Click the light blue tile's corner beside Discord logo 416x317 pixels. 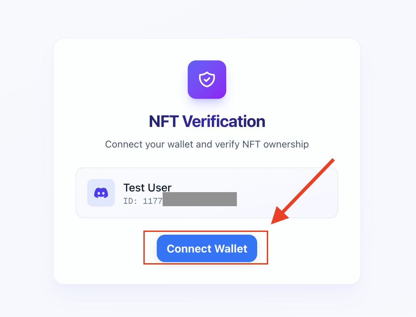[x=90, y=182]
